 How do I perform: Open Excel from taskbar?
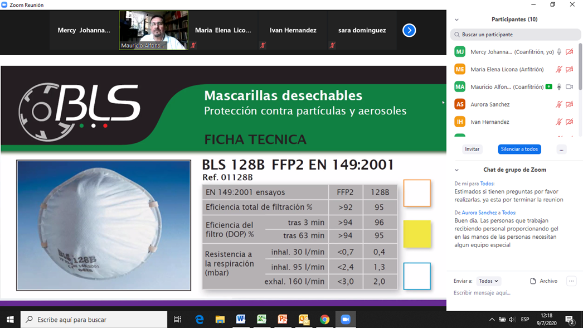tap(262, 320)
